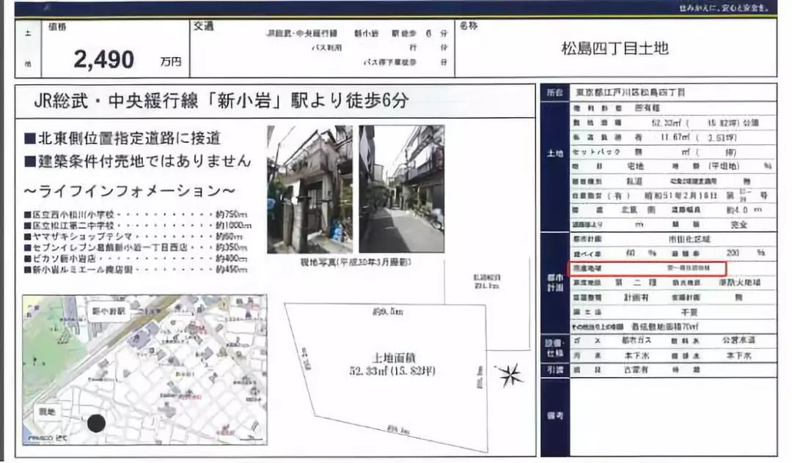
Task: Click the セットバック row label
Action: 596,152
